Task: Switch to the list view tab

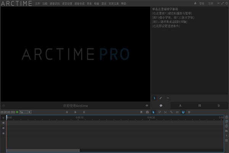Action: [x=200, y=106]
